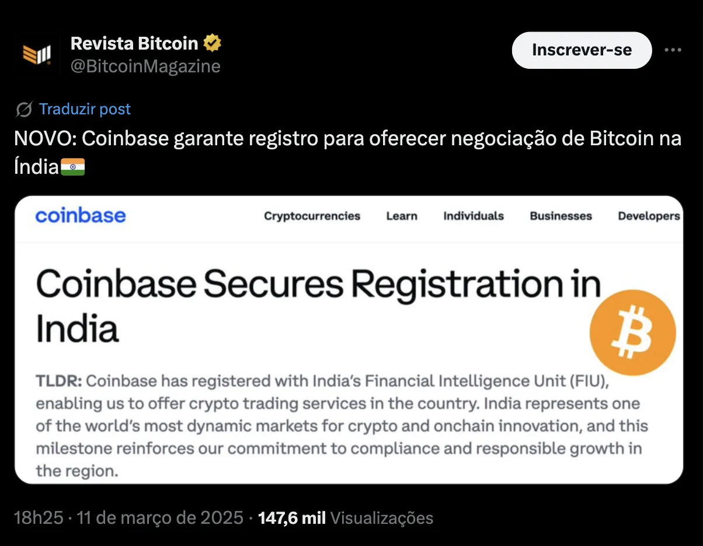Click the Individuals navigation entry
Screen dimensions: 703x546
point(473,216)
